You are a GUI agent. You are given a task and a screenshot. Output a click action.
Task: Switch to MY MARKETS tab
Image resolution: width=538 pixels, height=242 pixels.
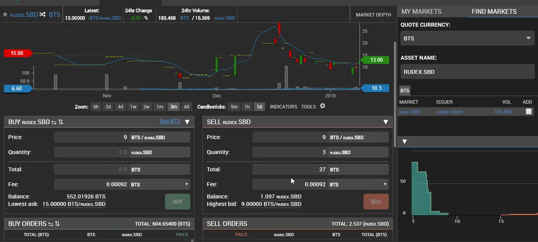coord(422,12)
